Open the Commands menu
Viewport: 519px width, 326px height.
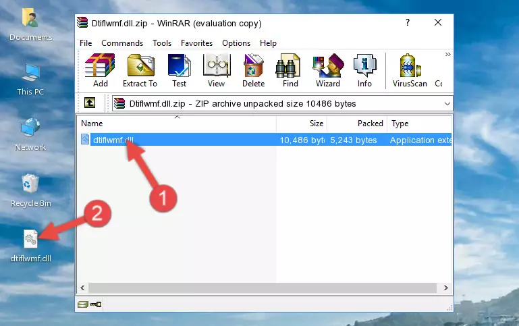click(122, 43)
